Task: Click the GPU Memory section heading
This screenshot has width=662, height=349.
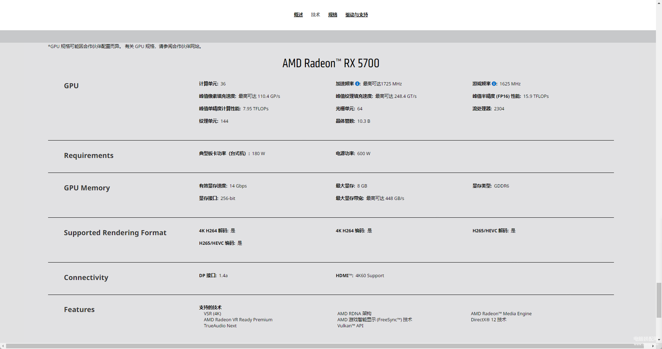Action: pyautogui.click(x=87, y=188)
